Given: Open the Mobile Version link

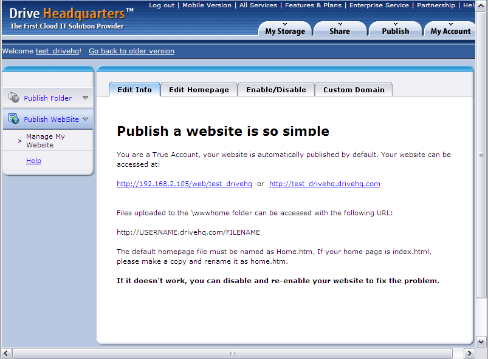Looking at the screenshot, I should 207,5.
